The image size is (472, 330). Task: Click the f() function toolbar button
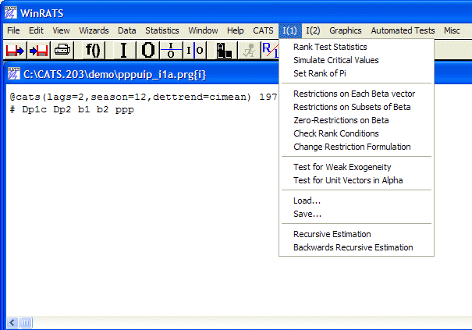(x=93, y=51)
